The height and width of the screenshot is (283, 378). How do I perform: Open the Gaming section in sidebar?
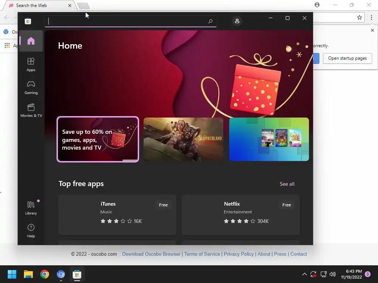[31, 88]
